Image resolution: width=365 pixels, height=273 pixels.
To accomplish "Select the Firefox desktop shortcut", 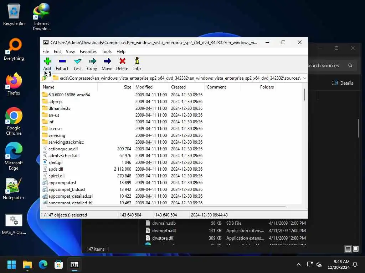I will click(x=14, y=84).
